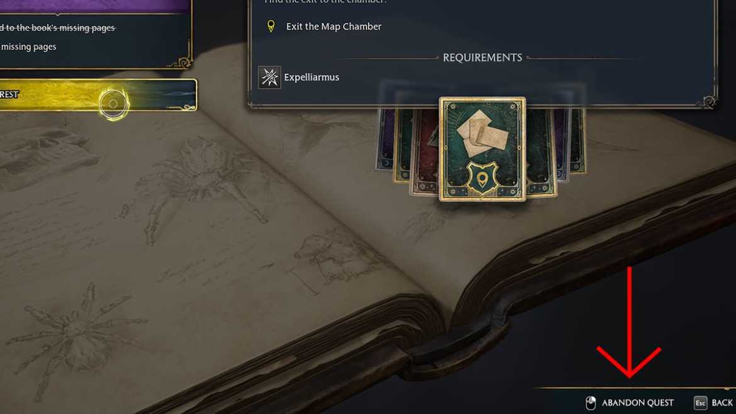Pick the dark red card in the stack
The width and height of the screenshot is (736, 414).
coord(425,151)
